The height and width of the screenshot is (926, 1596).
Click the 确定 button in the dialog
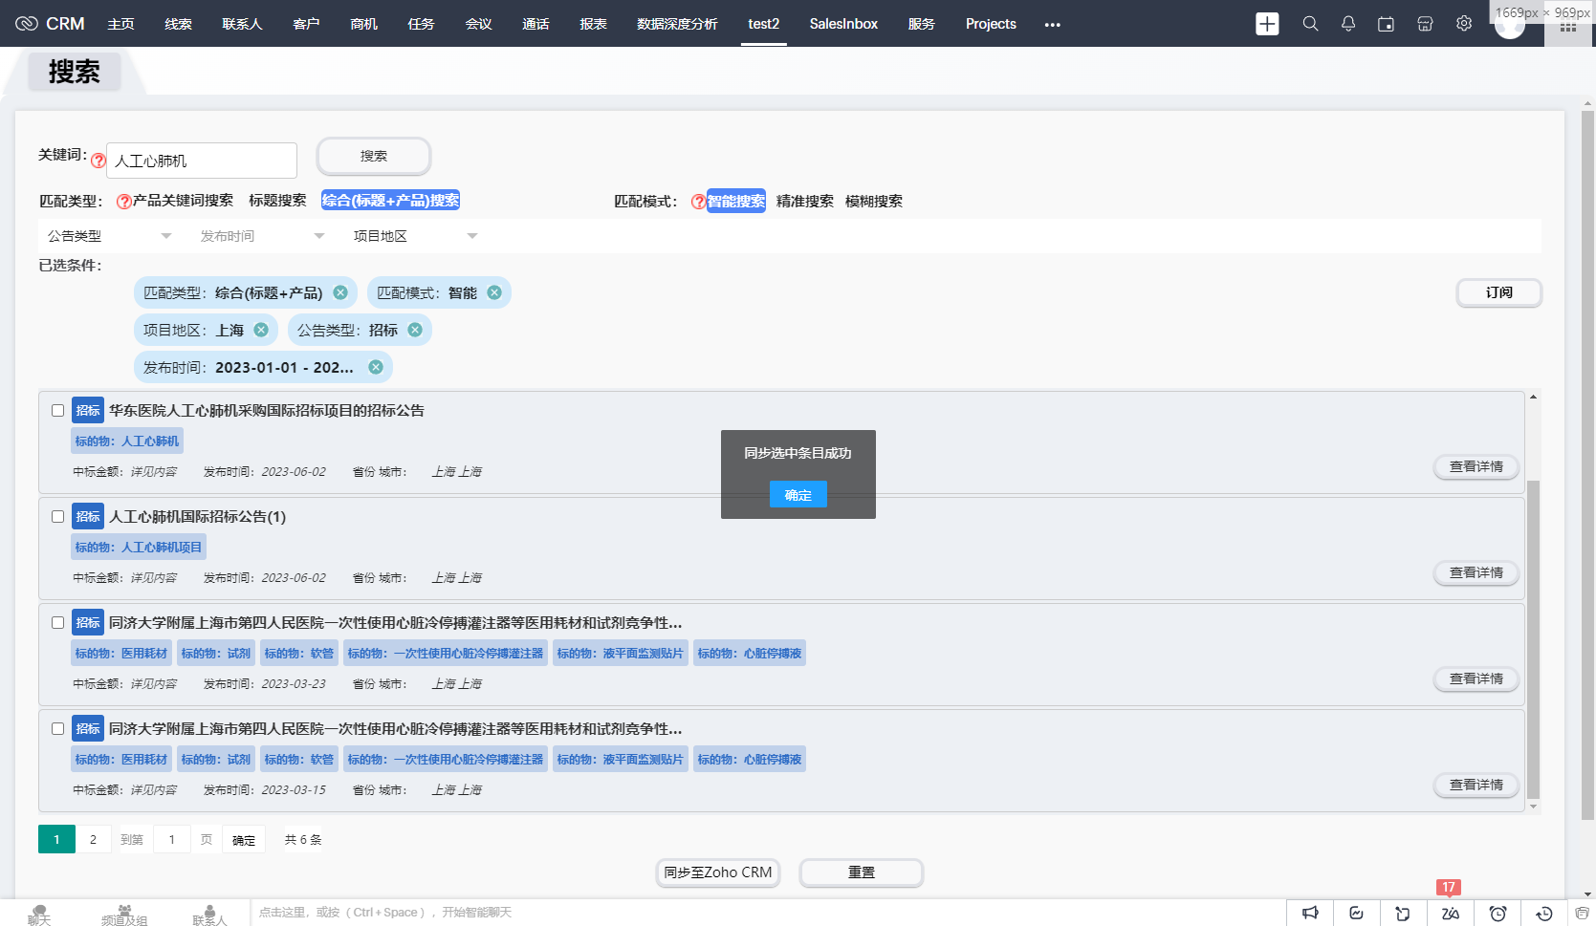tap(798, 494)
